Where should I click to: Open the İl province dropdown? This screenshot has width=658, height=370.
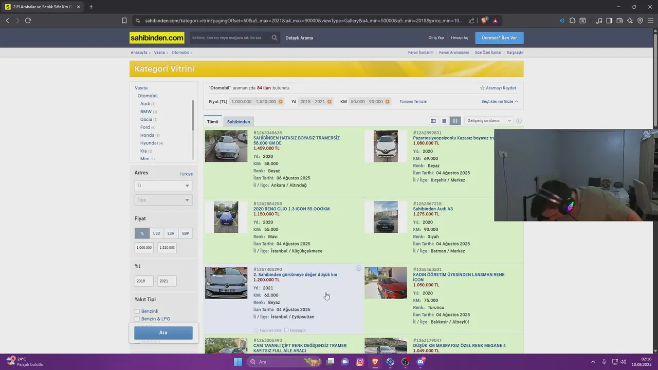pyautogui.click(x=163, y=186)
